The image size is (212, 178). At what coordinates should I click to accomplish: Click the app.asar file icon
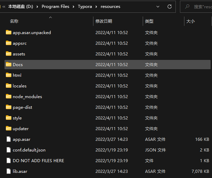pos(9,139)
